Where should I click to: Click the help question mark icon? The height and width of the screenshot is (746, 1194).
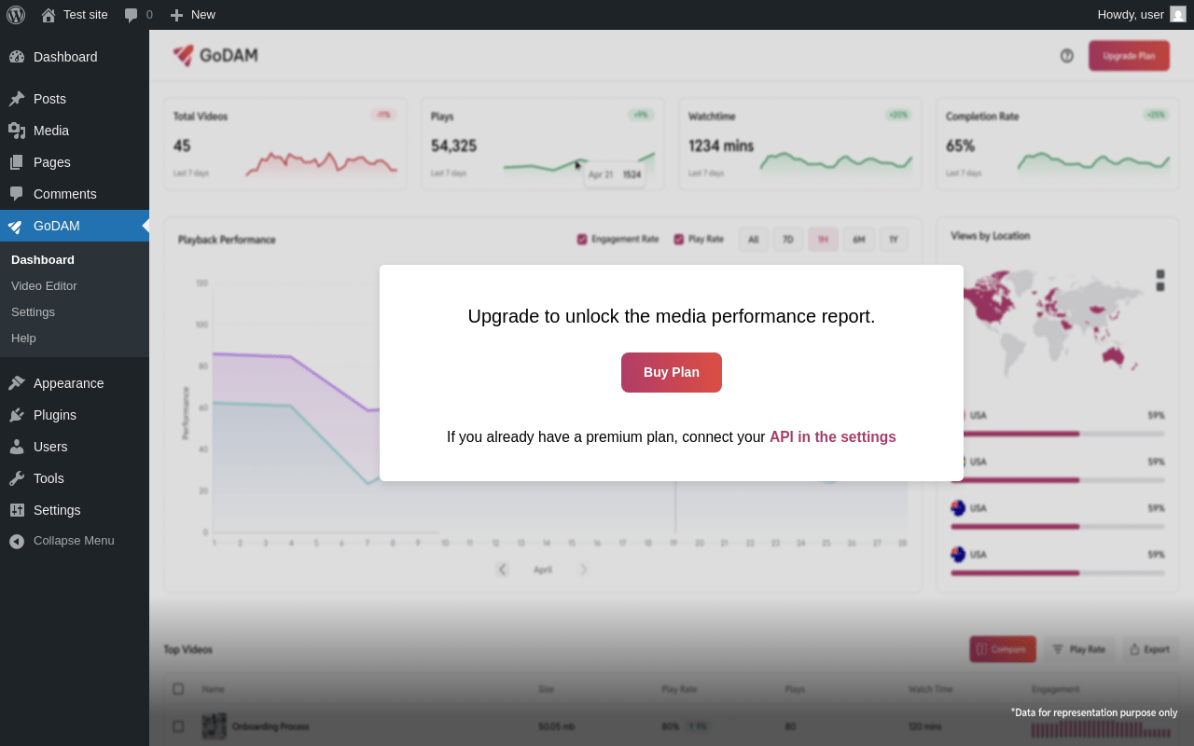tap(1067, 56)
